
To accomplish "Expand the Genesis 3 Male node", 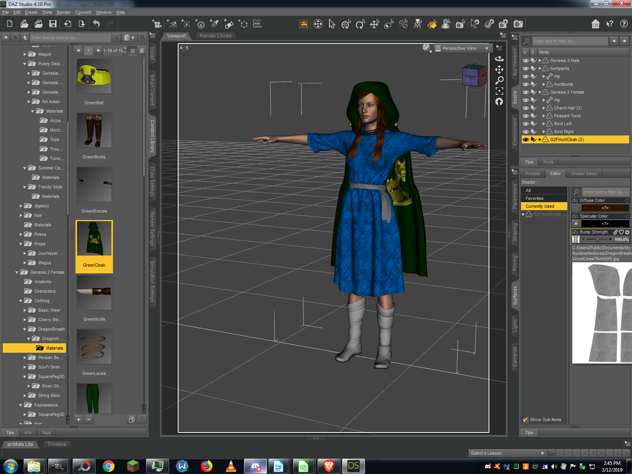I will [x=540, y=60].
